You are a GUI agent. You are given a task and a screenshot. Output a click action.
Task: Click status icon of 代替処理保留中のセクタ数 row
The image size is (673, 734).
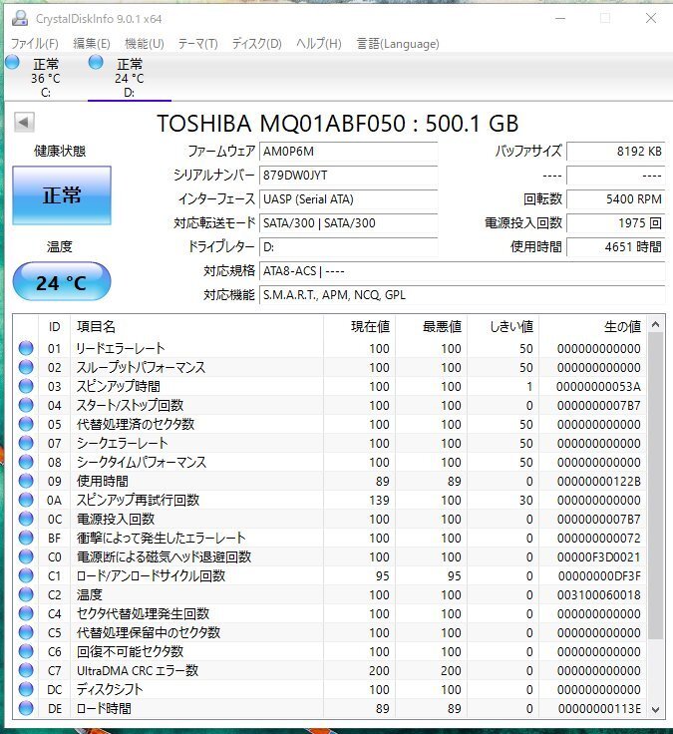[x=26, y=632]
